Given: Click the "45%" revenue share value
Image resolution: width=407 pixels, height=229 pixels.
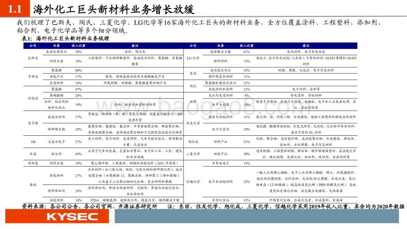Looking at the screenshot, I should click(x=78, y=154).
